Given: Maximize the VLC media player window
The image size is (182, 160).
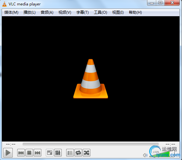Looking at the screenshot, I should (x=160, y=3).
